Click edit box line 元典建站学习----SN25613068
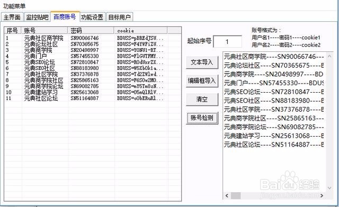Screen dimensions: 339x207 coord(274,136)
